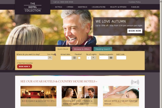Screen dimensions: 162x108
Task: Open the 1 Night Pamper Break thumbnail
Action: click(x=121, y=96)
